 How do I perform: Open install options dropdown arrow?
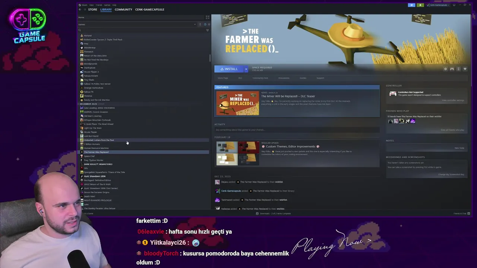(246, 69)
